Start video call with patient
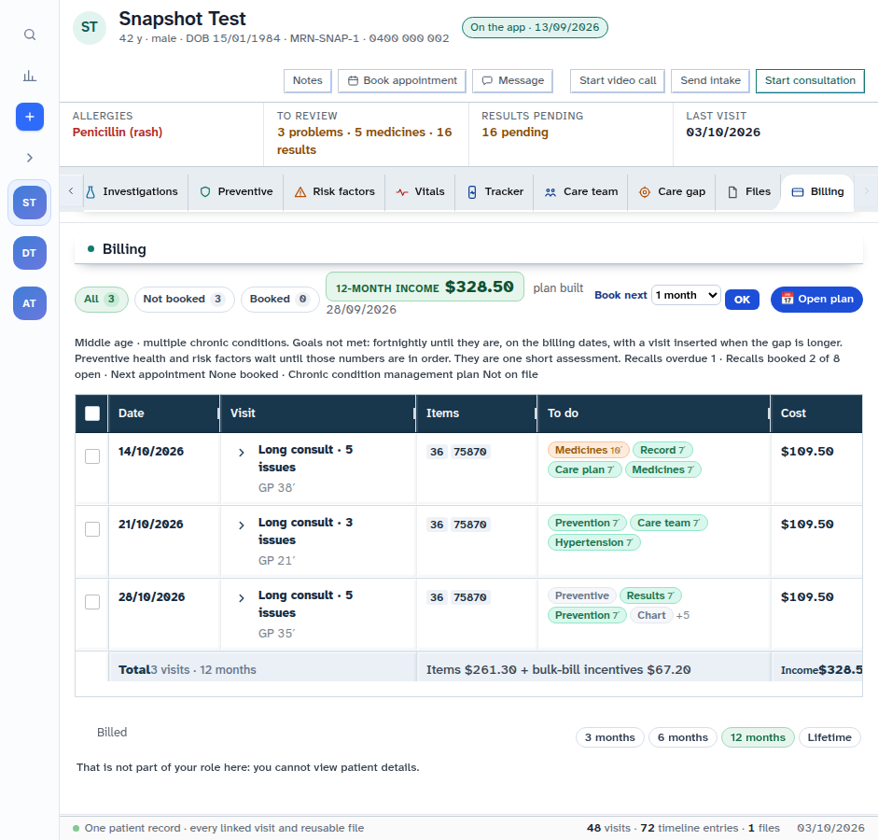This screenshot has width=878, height=840. (618, 80)
